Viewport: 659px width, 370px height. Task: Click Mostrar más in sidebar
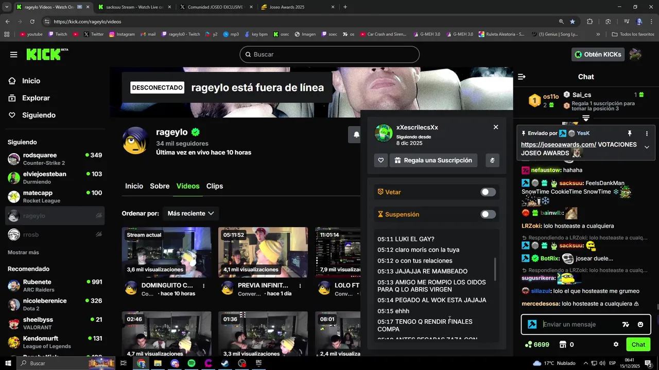coord(23,252)
